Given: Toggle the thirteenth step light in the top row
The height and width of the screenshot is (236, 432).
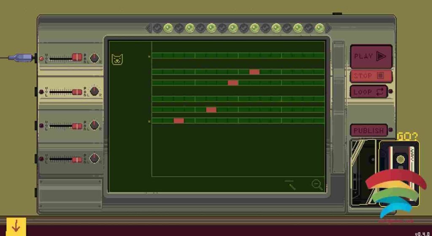Looking at the screenshot, I should click(287, 28).
